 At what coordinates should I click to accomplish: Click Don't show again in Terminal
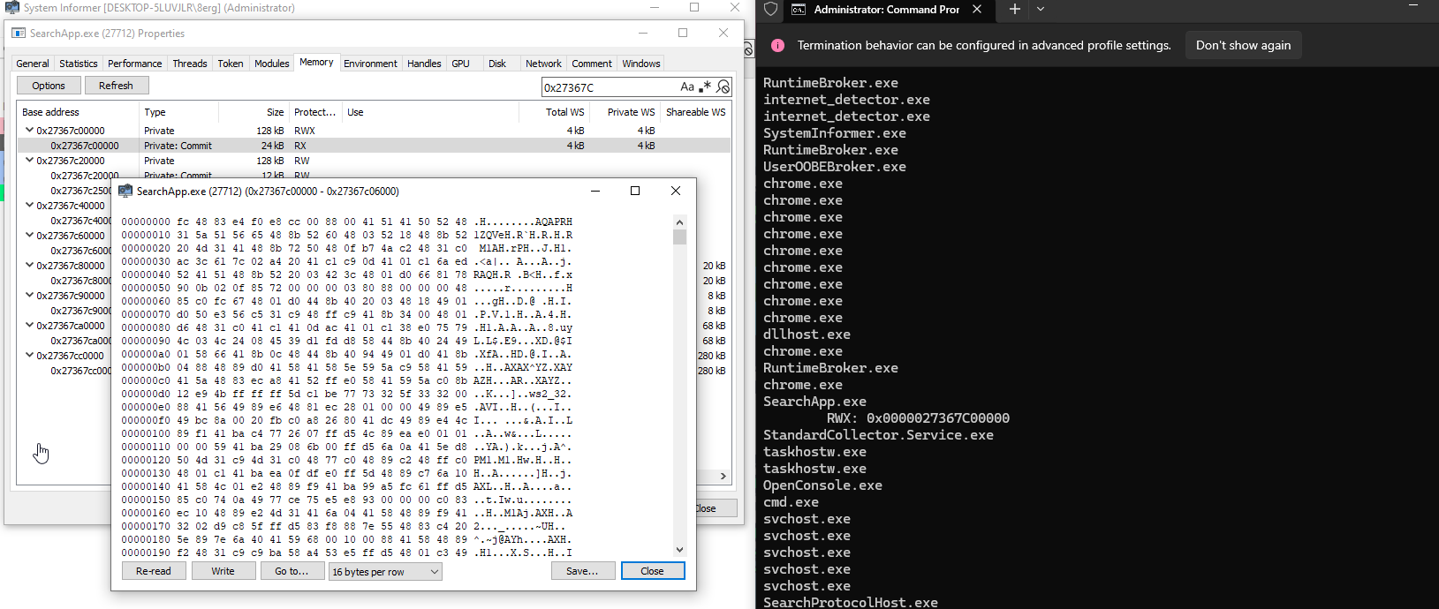click(x=1243, y=45)
